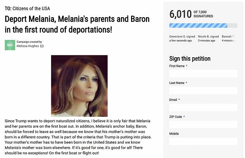245x158 pixels.
Task: Click the striped blue signature progress bar
Action: [x=198, y=26]
